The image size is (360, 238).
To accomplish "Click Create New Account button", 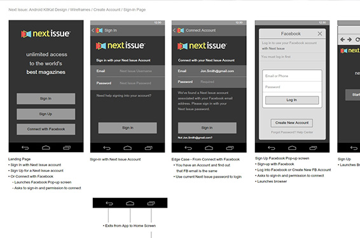I will [291, 122].
